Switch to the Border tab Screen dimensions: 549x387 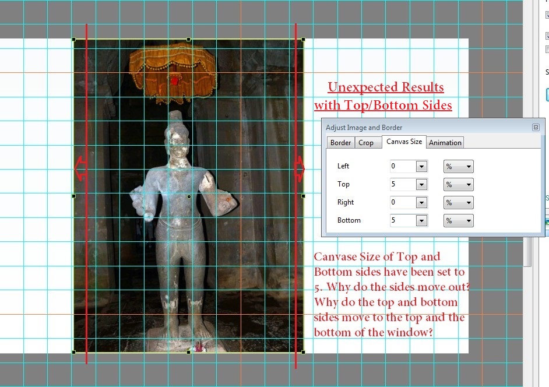point(340,143)
